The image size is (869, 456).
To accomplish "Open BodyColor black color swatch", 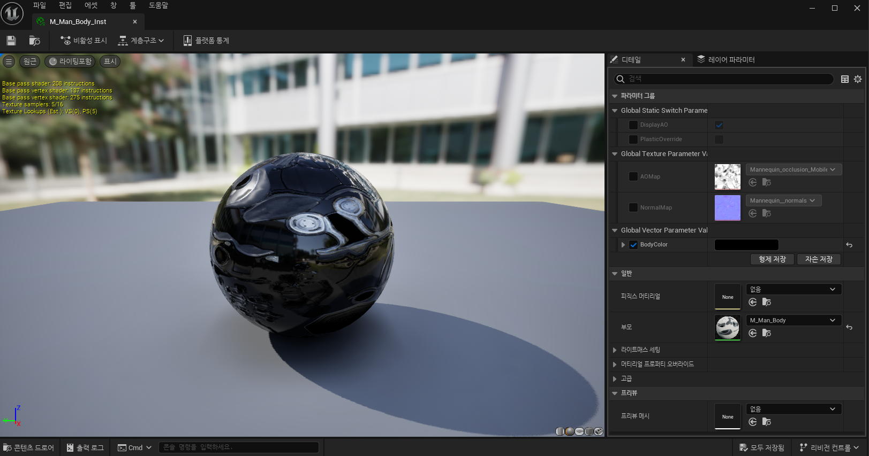I will click(746, 245).
